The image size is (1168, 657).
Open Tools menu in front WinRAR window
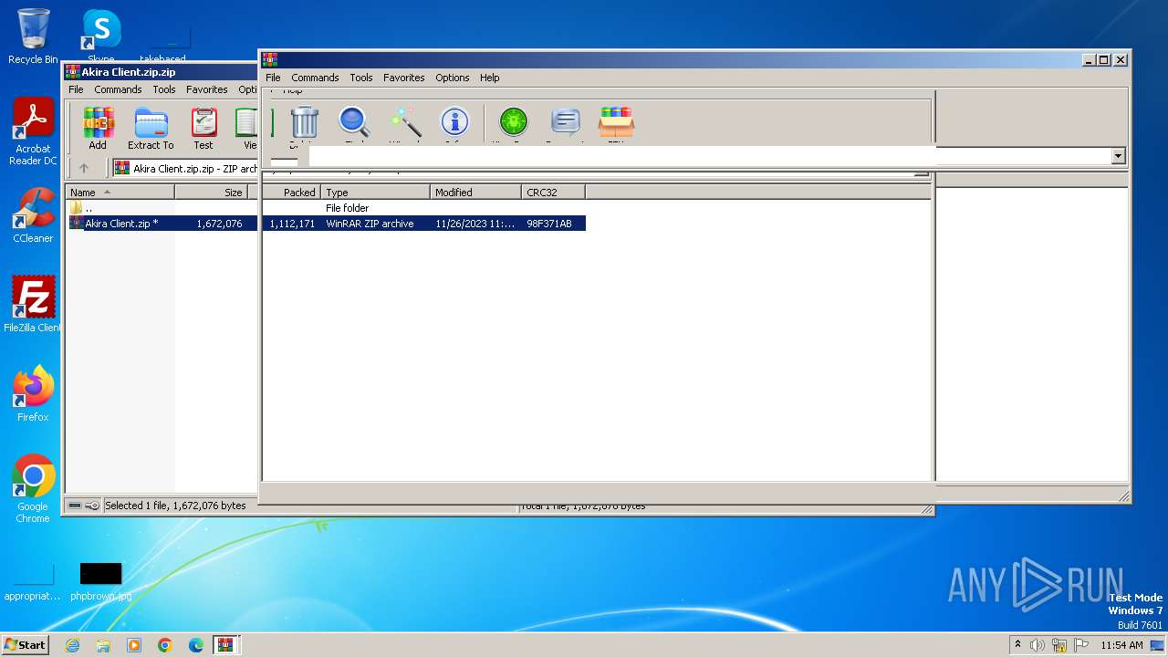(x=361, y=78)
